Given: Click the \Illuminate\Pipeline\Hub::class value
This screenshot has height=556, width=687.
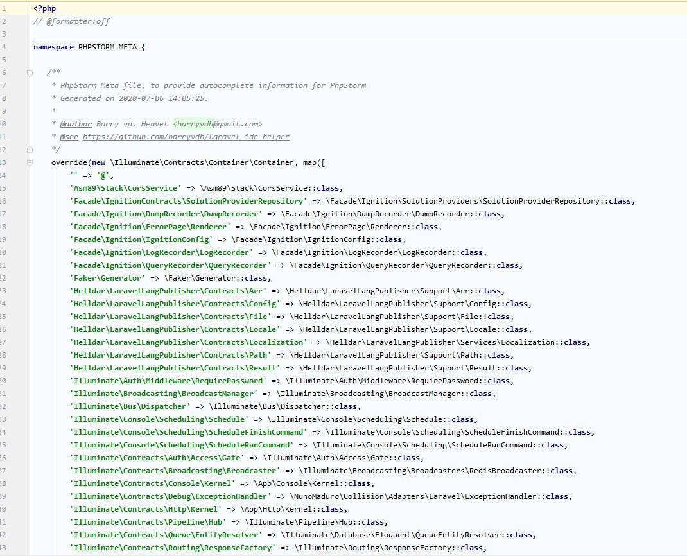Looking at the screenshot, I should point(314,522).
